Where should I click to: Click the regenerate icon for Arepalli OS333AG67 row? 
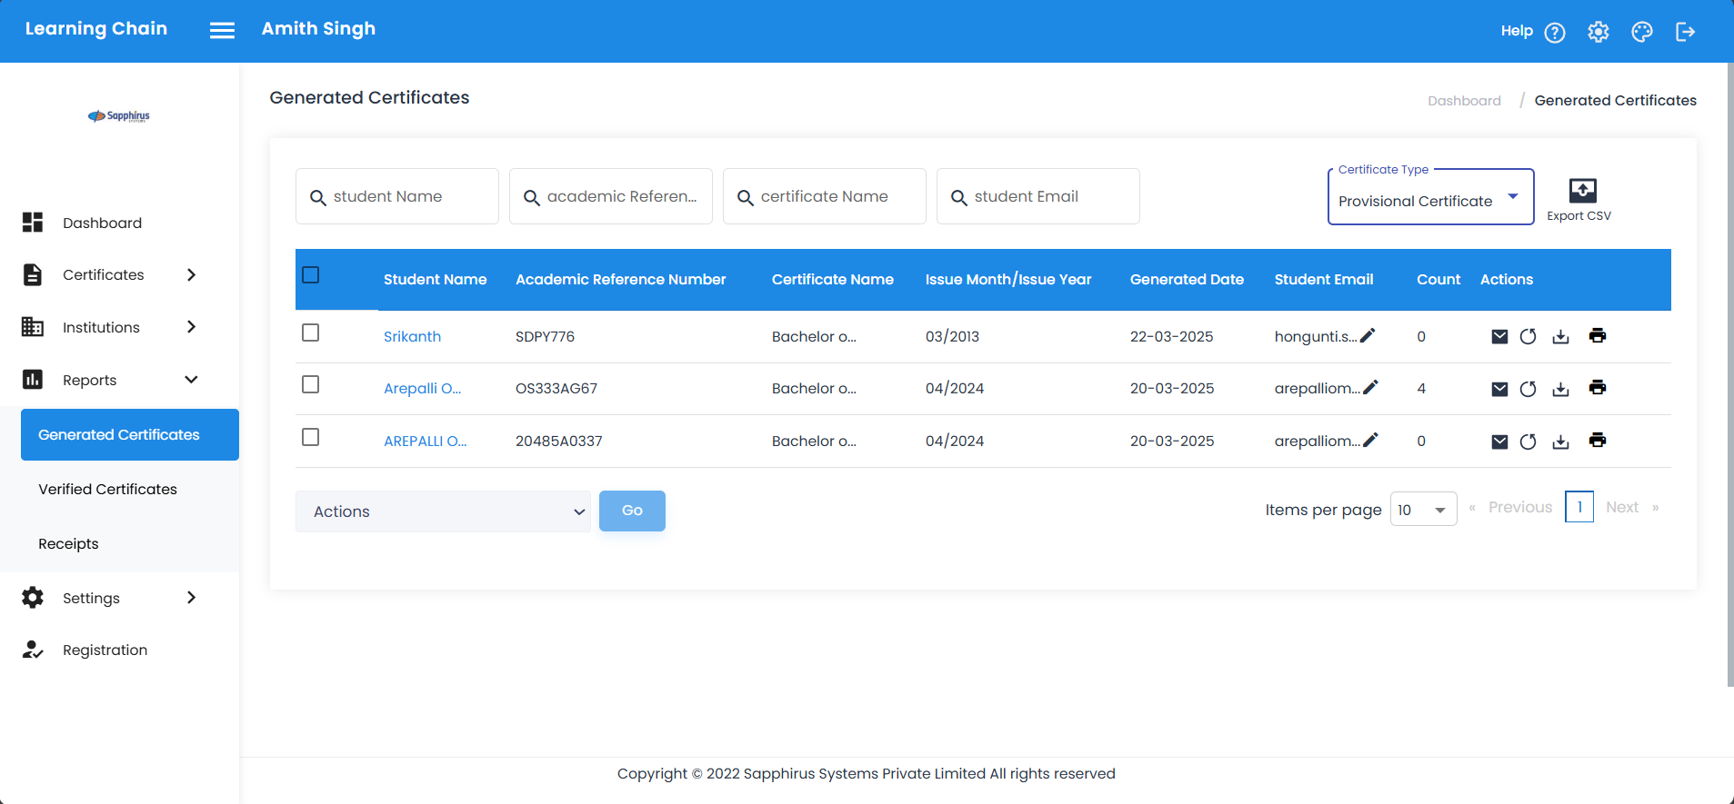1528,389
